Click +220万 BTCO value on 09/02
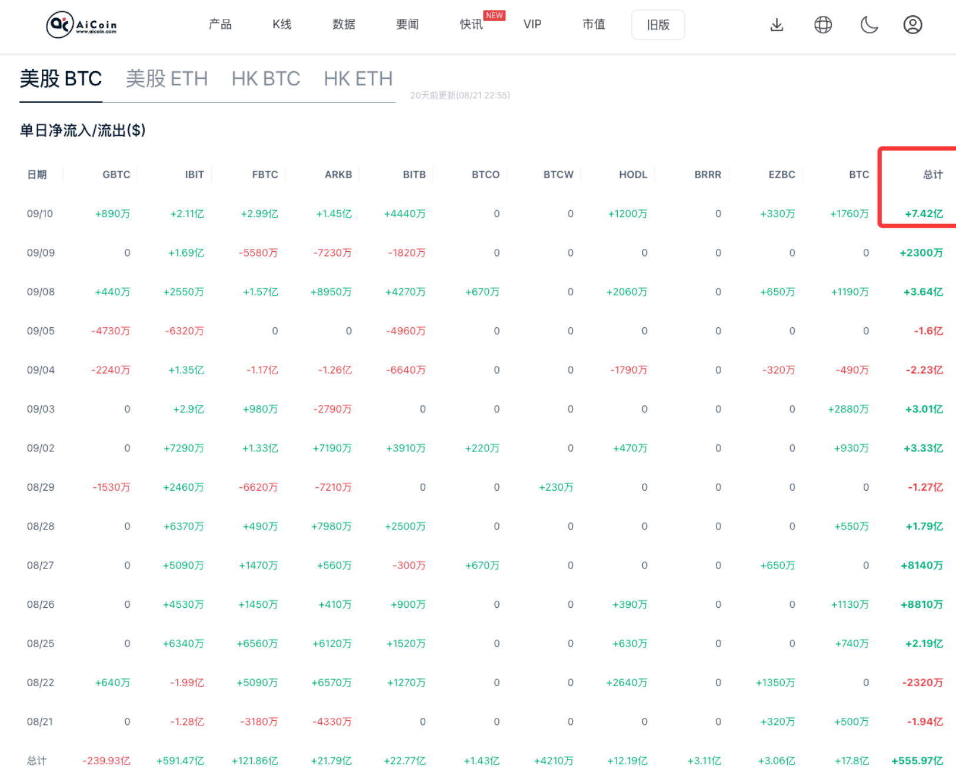This screenshot has width=956, height=772. [x=482, y=448]
